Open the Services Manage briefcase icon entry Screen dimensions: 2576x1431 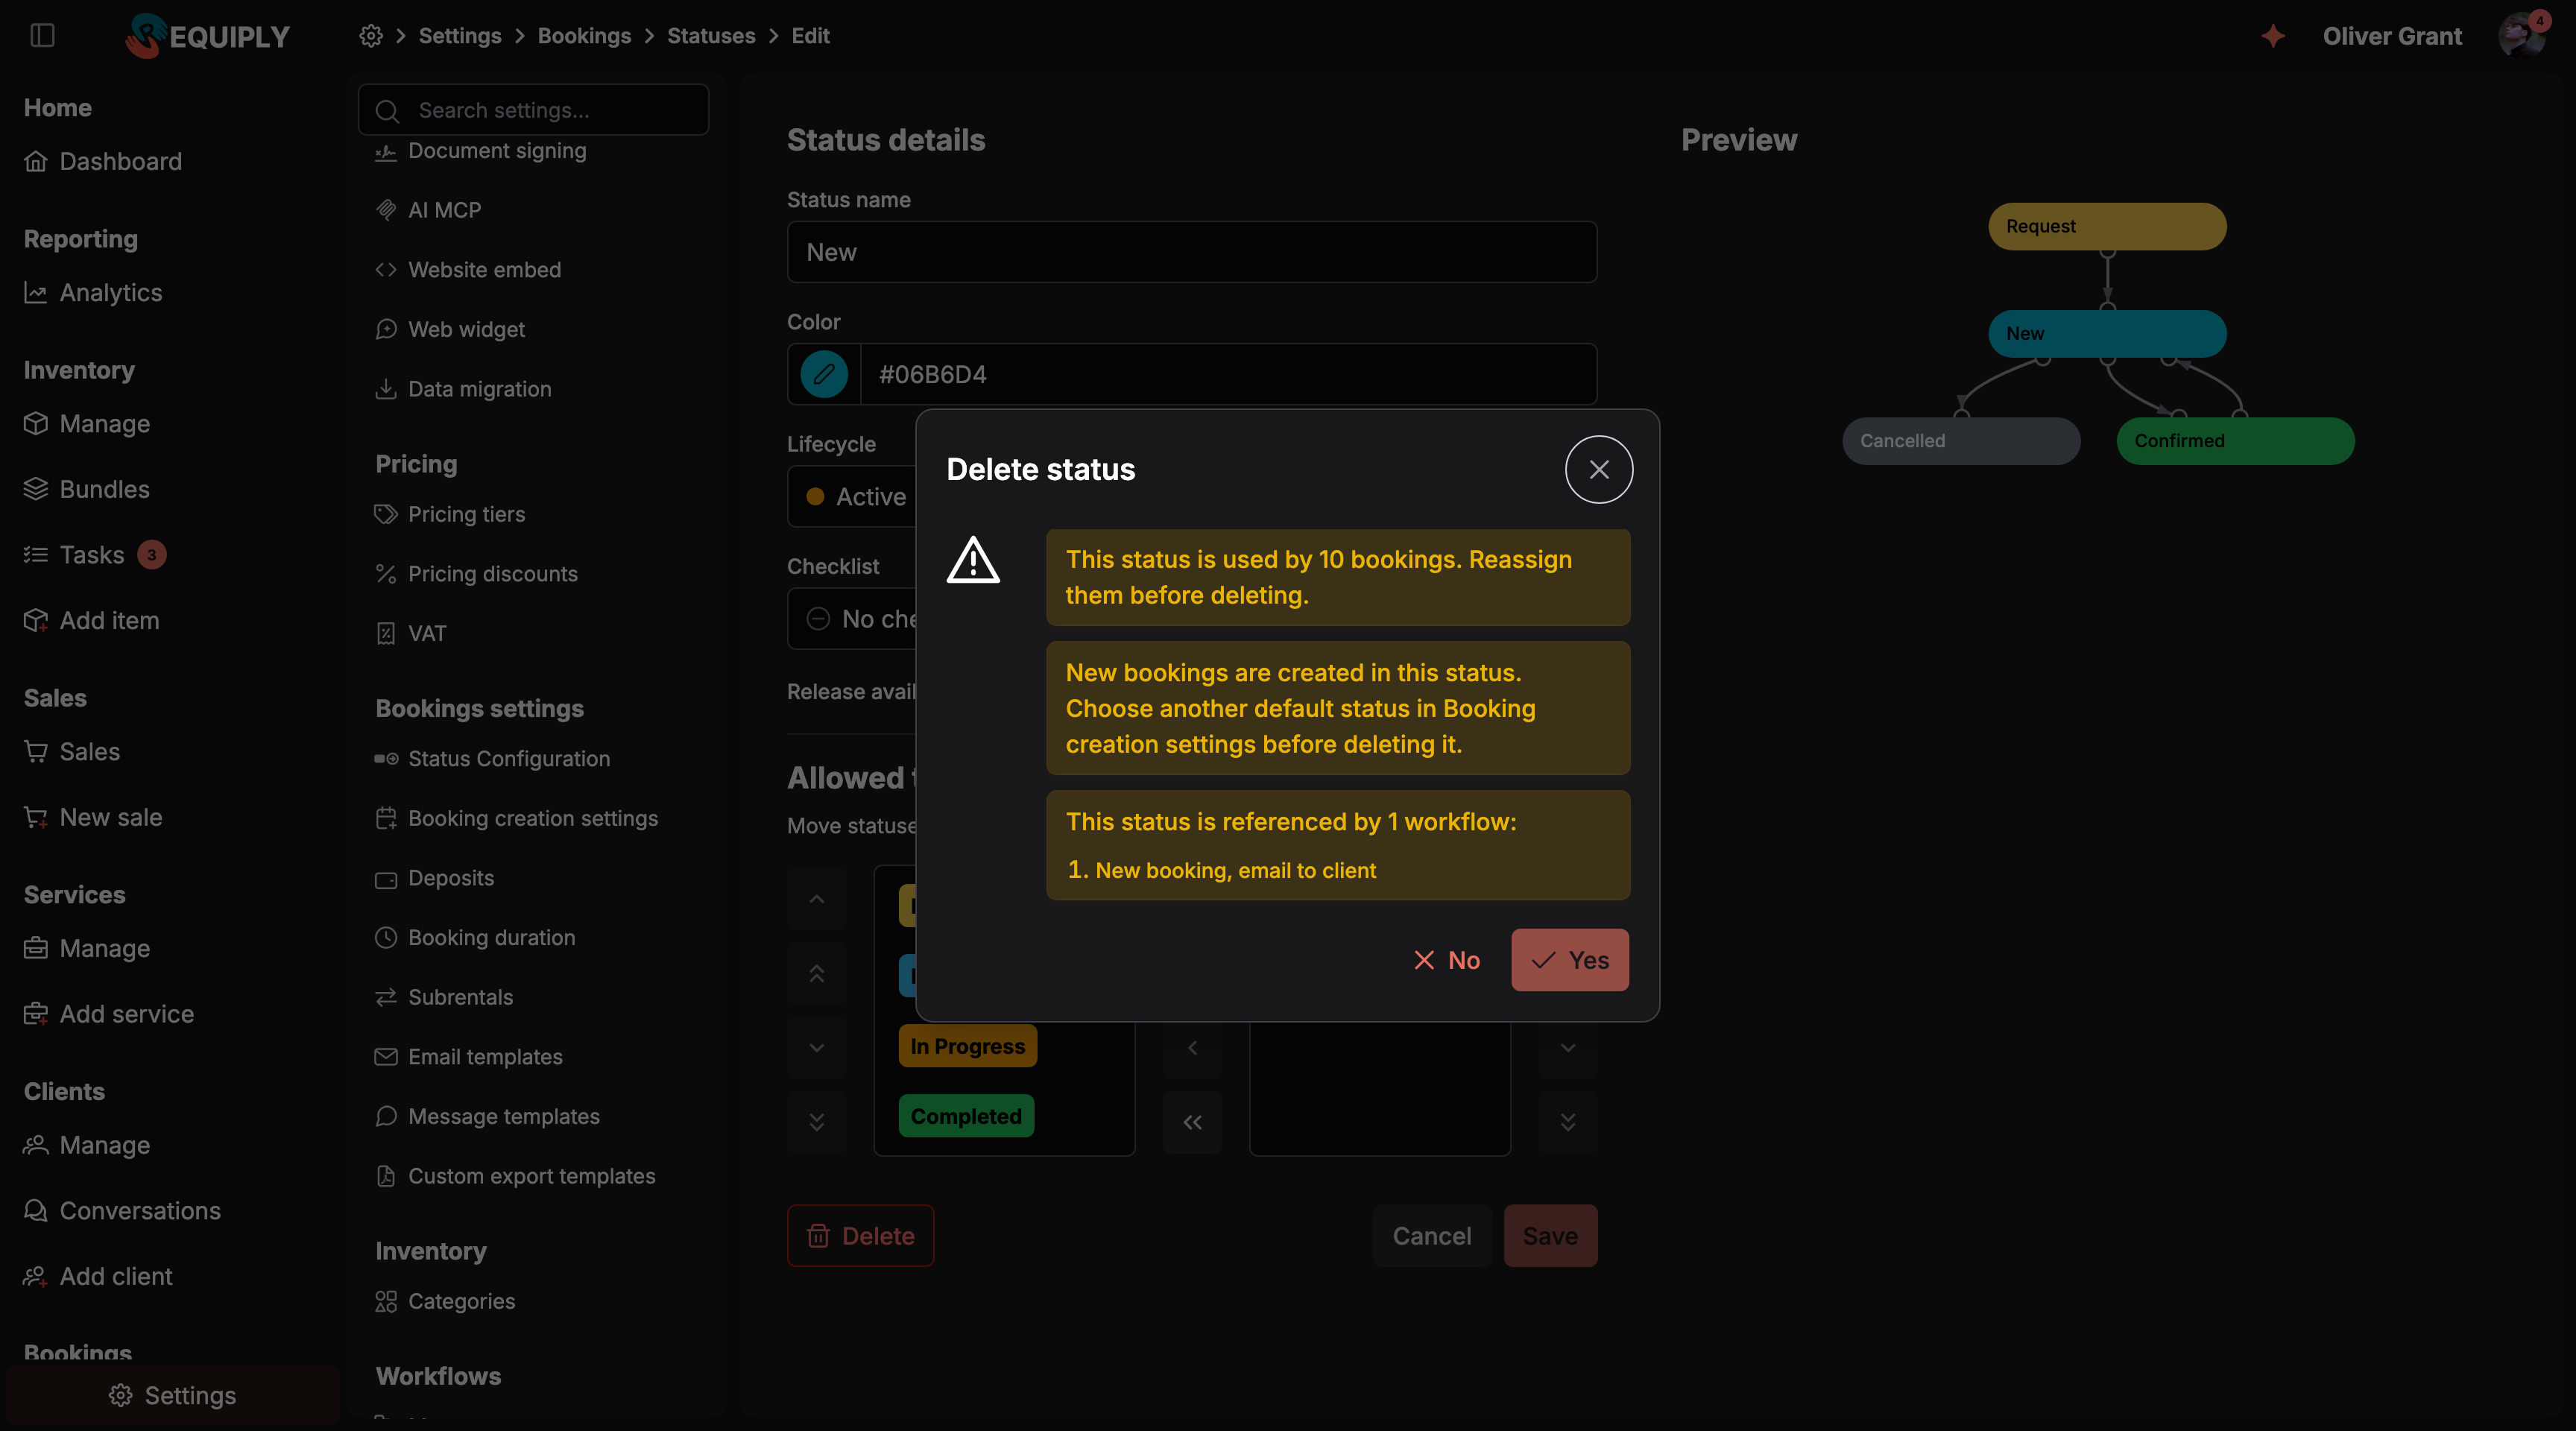87,948
